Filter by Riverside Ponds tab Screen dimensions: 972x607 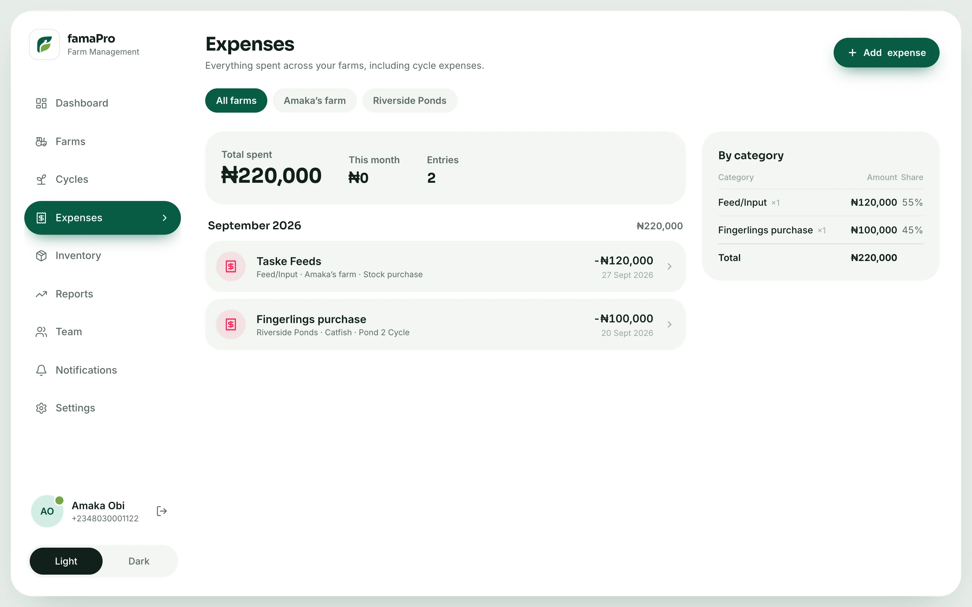coord(410,100)
